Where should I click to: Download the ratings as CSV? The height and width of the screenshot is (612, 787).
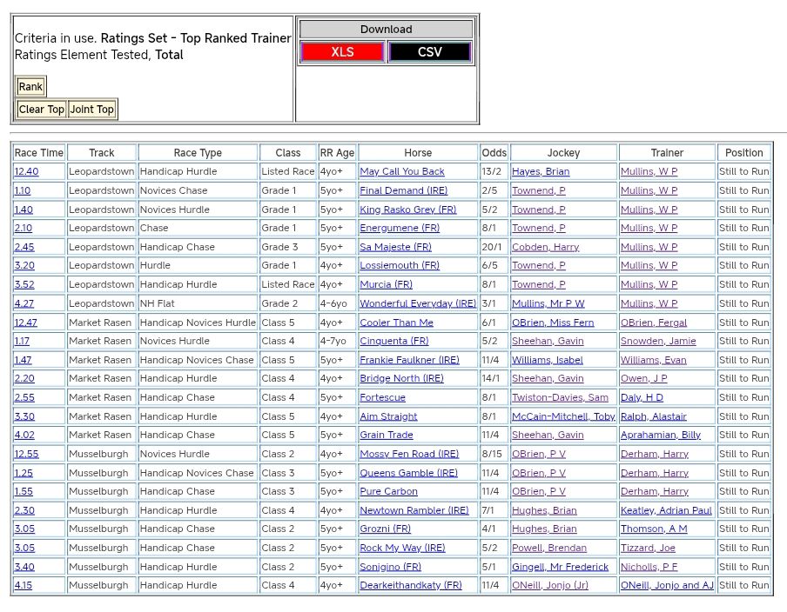(x=429, y=52)
